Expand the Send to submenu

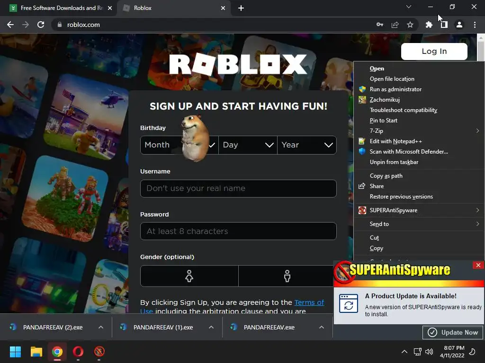[419, 224]
